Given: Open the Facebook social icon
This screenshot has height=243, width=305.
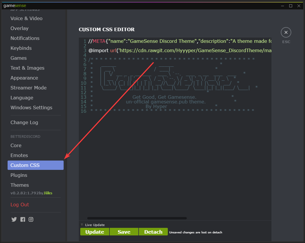Looking at the screenshot, I should [x=23, y=219].
